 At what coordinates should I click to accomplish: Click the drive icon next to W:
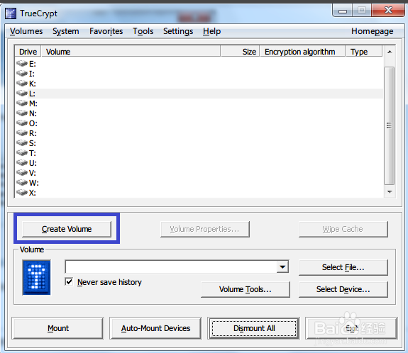click(22, 182)
